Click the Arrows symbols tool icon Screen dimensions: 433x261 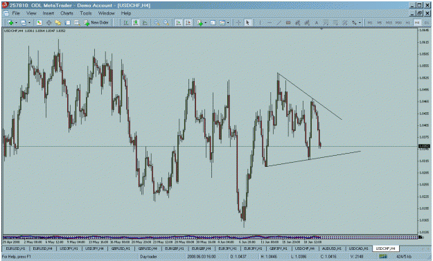pyautogui.click(x=354, y=23)
